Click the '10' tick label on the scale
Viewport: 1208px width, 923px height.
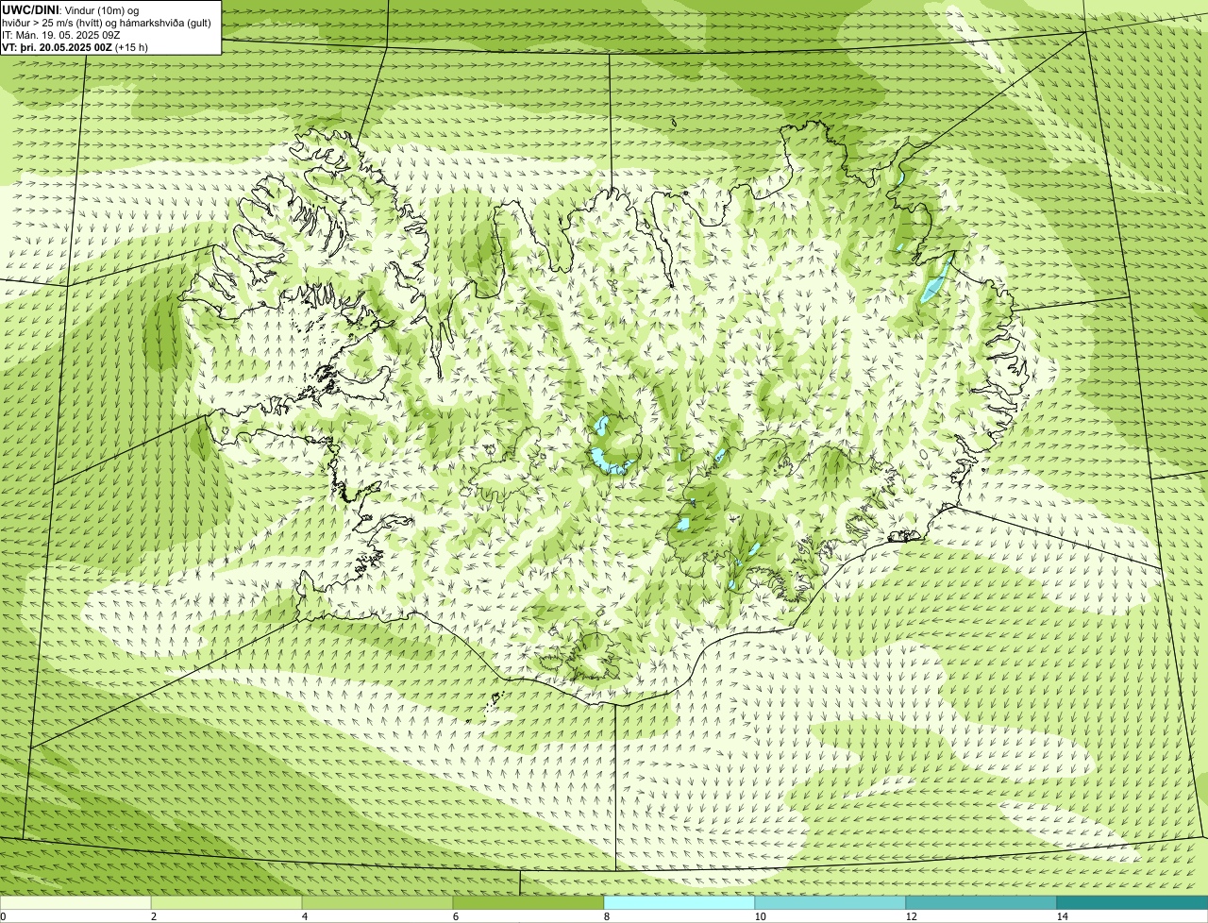point(760,916)
